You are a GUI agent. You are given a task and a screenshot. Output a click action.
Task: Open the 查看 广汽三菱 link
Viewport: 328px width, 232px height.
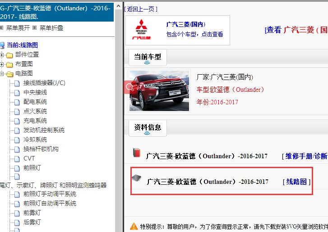point(296,30)
